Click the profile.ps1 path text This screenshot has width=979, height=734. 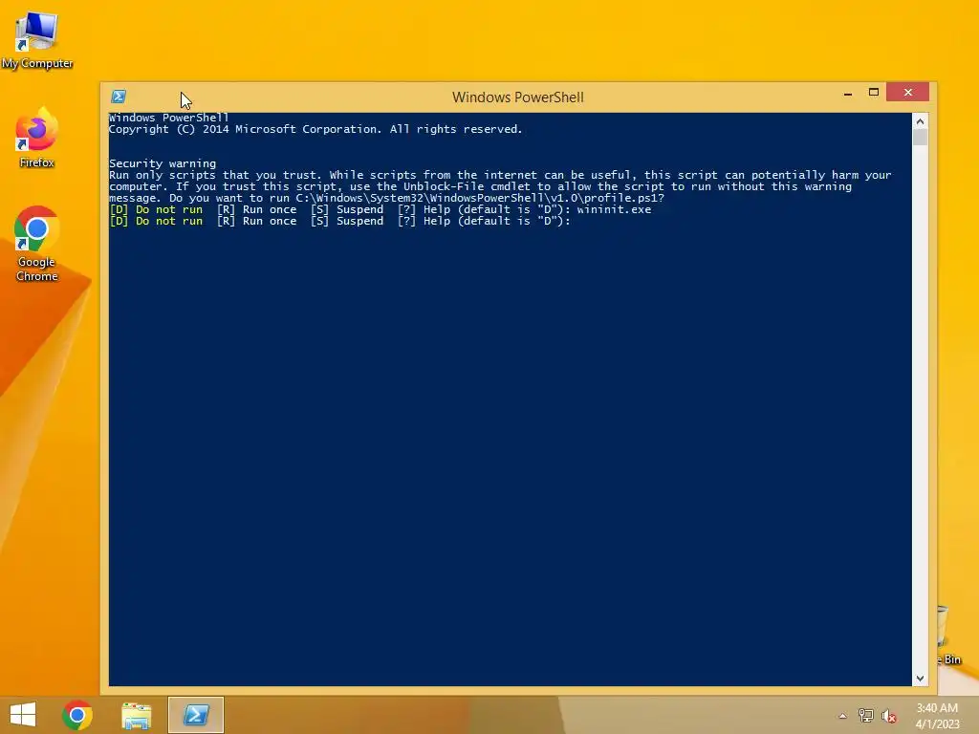pyautogui.click(x=476, y=198)
